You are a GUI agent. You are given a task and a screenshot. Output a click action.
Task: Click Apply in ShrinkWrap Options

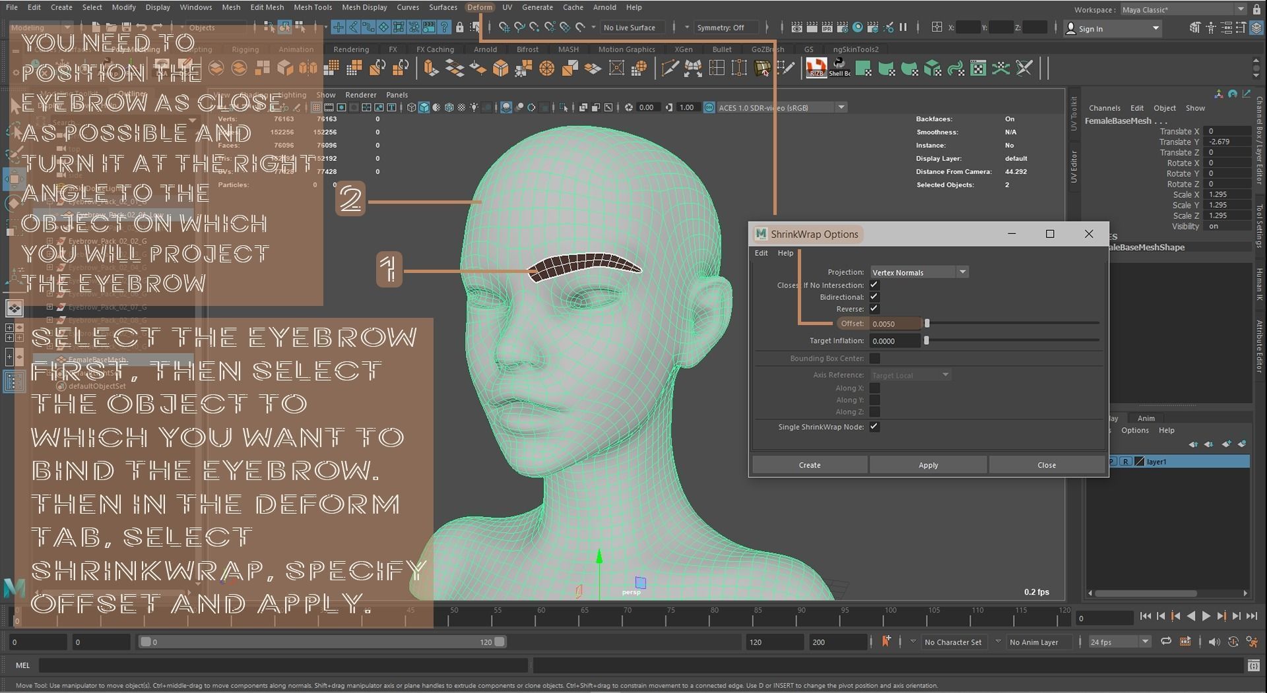(x=928, y=465)
